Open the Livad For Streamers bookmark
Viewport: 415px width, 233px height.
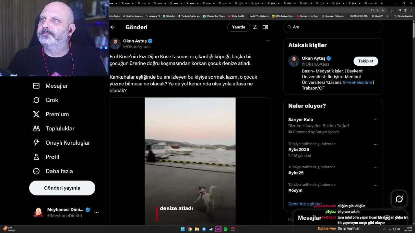[x=133, y=16]
